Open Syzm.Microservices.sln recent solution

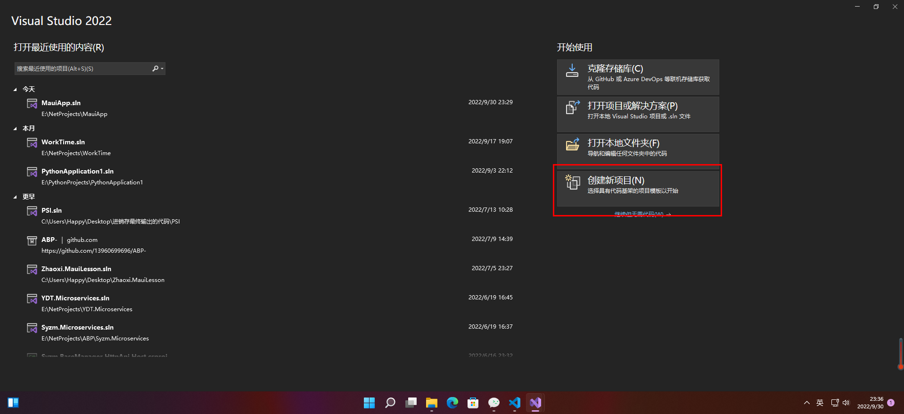tap(270, 332)
